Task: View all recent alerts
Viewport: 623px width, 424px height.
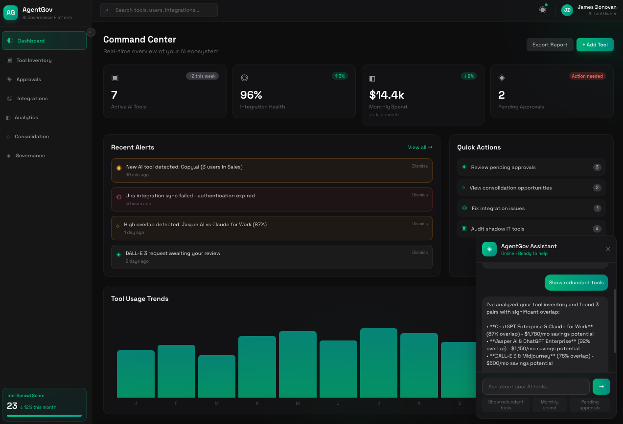Action: point(420,147)
